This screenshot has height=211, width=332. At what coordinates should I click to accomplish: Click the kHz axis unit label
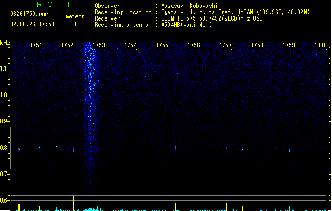pyautogui.click(x=5, y=43)
